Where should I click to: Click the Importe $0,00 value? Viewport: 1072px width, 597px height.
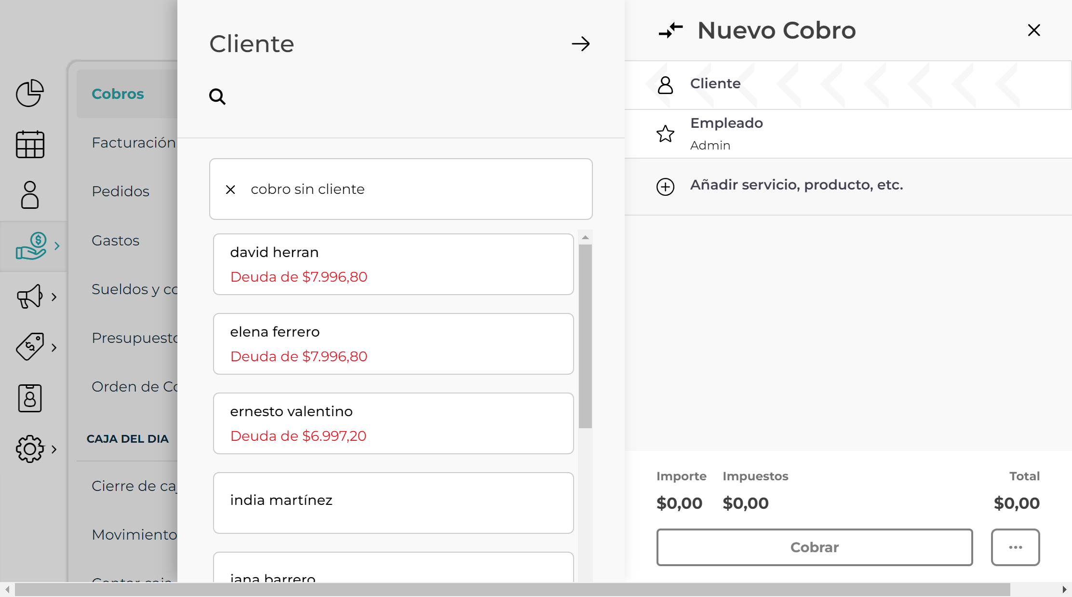[680, 503]
